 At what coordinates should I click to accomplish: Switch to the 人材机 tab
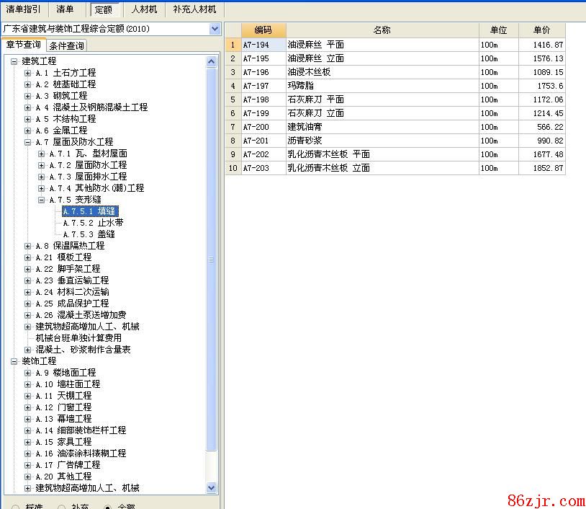click(144, 9)
